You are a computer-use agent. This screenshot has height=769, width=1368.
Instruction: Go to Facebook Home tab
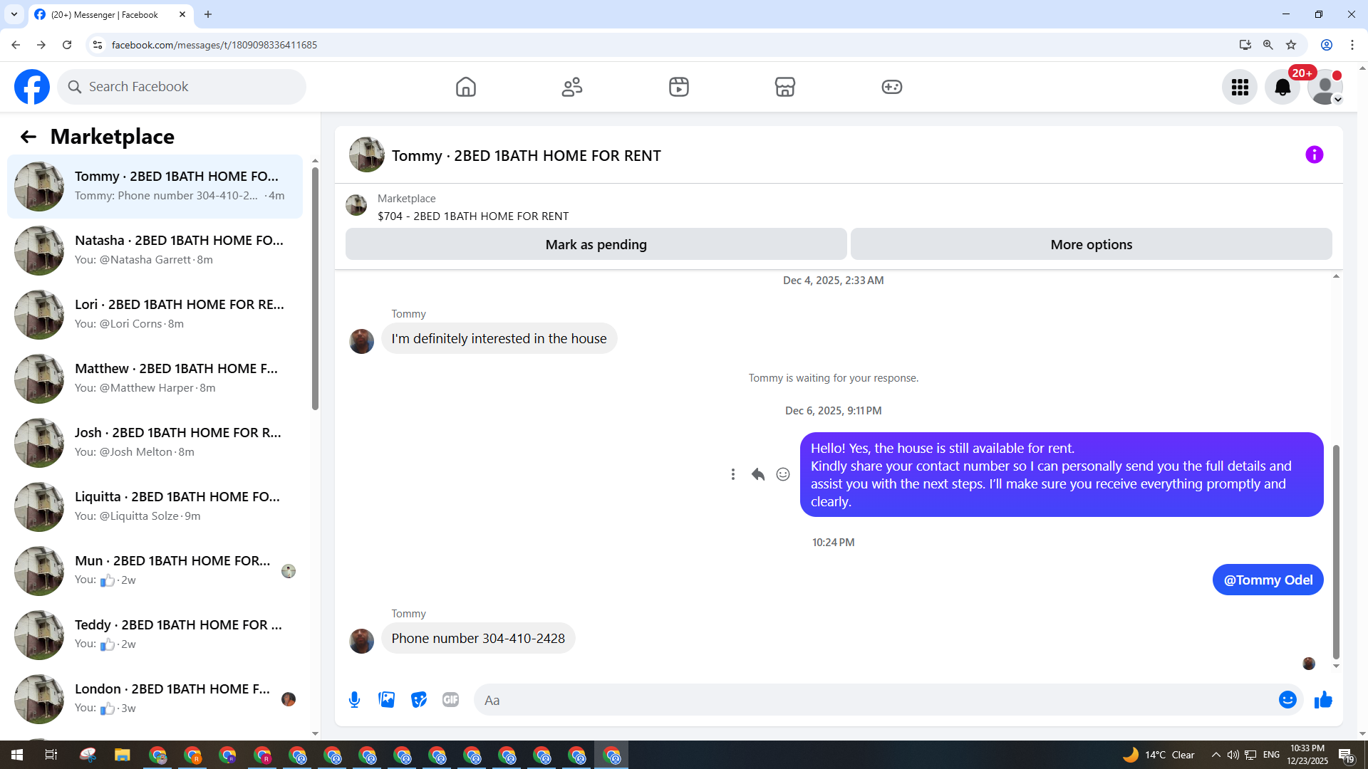point(465,87)
